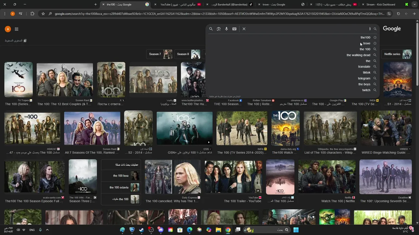Choose the 'the100' history suggestion
The width and height of the screenshot is (419, 235).
click(365, 38)
